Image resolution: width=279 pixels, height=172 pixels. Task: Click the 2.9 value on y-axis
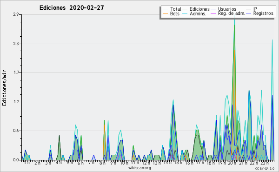click(16, 14)
